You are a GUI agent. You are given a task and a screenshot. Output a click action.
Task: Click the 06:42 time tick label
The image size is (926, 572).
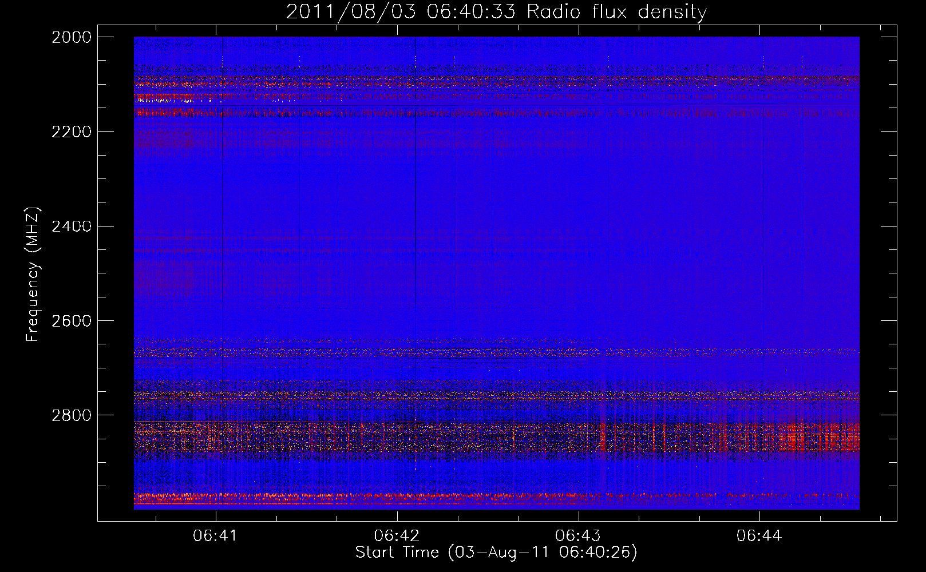[397, 536]
